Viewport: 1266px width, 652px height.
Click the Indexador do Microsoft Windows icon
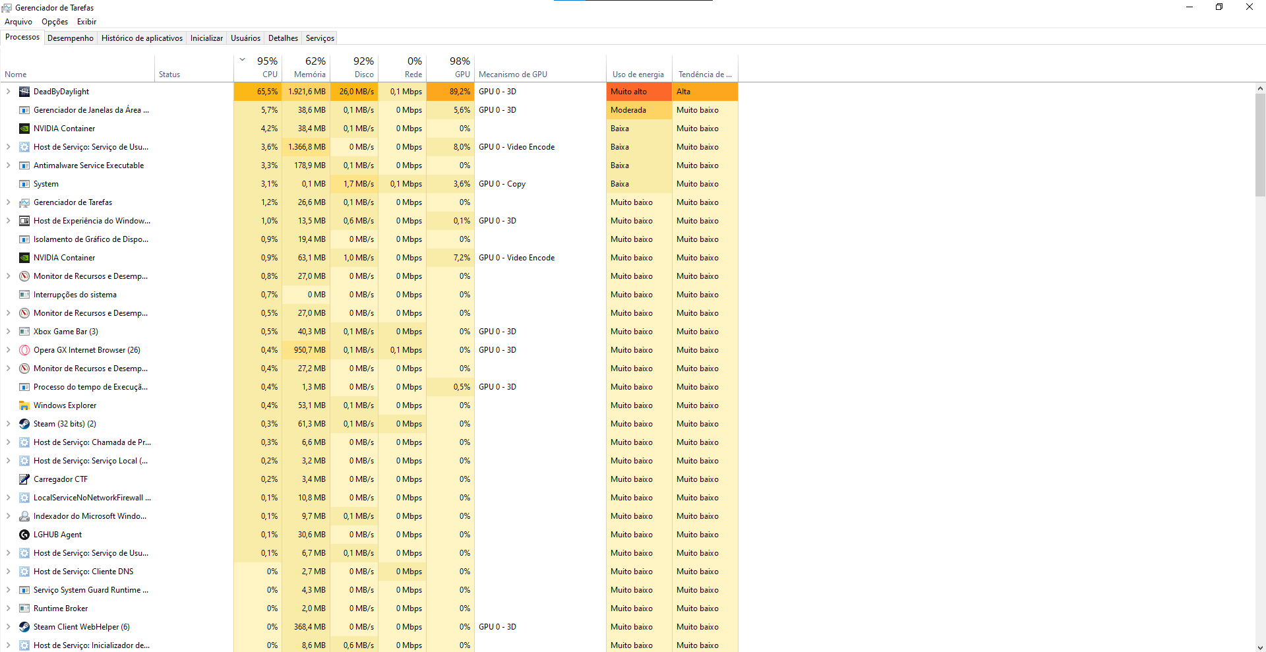point(24,516)
